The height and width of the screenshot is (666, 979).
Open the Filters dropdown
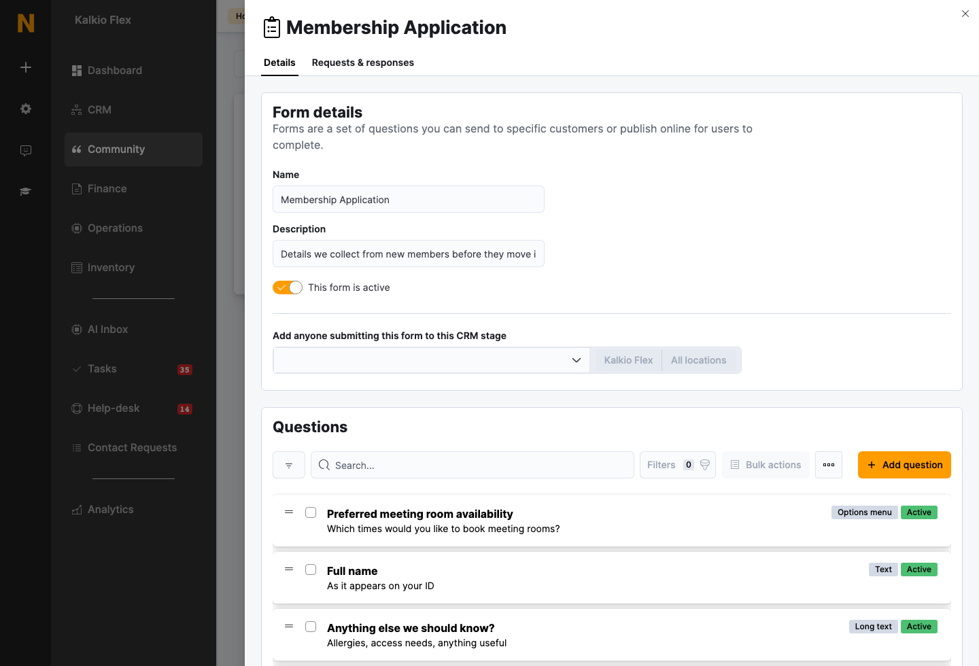point(678,465)
